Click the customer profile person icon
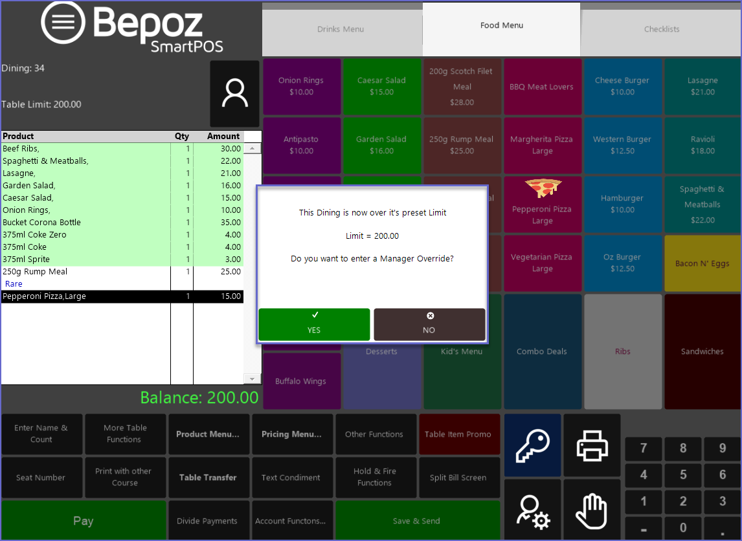 (x=234, y=94)
